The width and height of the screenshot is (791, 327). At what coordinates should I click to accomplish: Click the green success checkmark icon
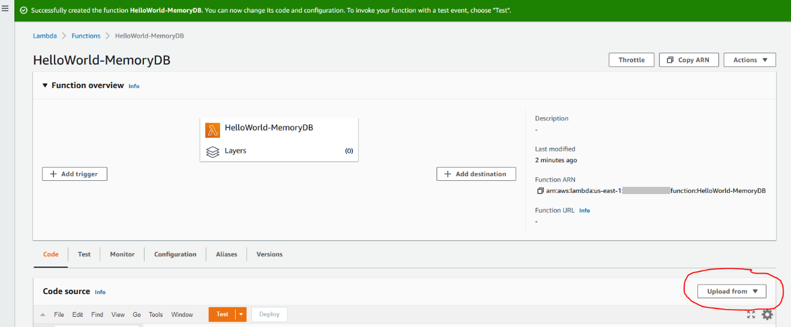pos(23,11)
